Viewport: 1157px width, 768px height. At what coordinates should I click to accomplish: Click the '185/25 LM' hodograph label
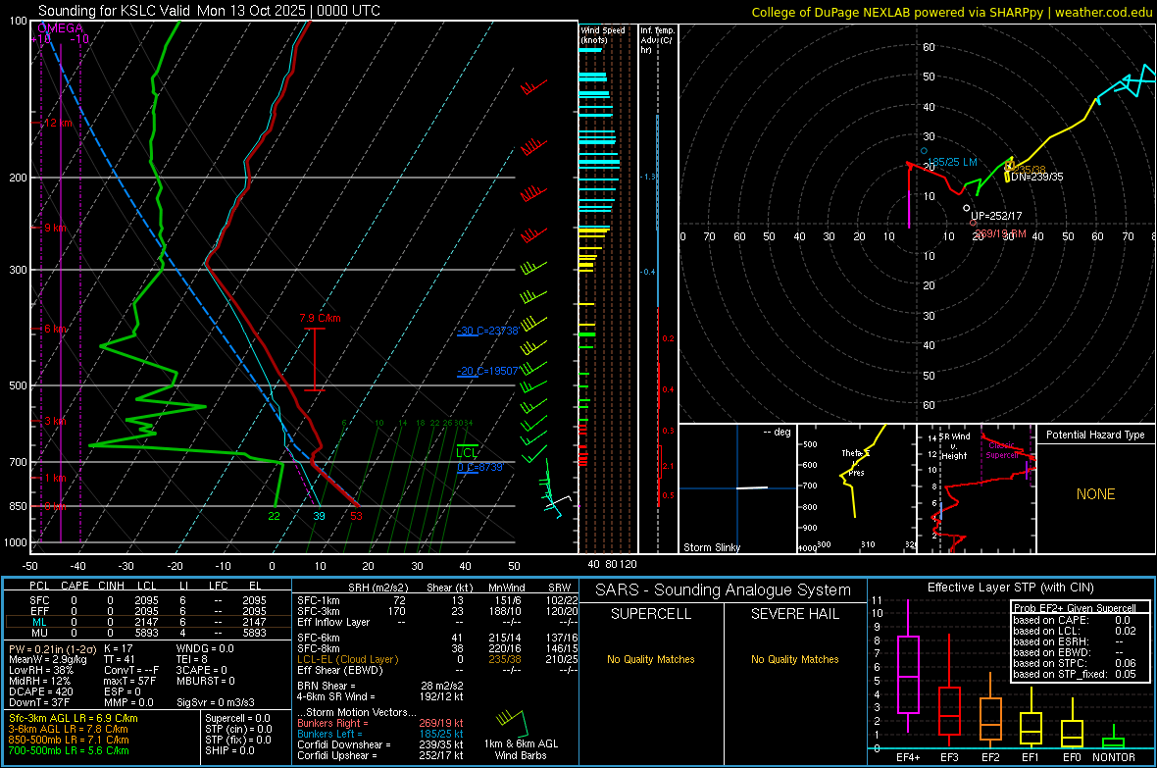953,162
